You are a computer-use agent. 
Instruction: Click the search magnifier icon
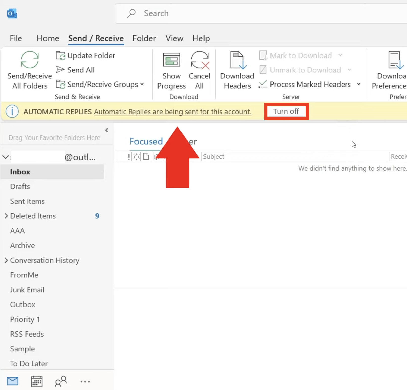[131, 13]
